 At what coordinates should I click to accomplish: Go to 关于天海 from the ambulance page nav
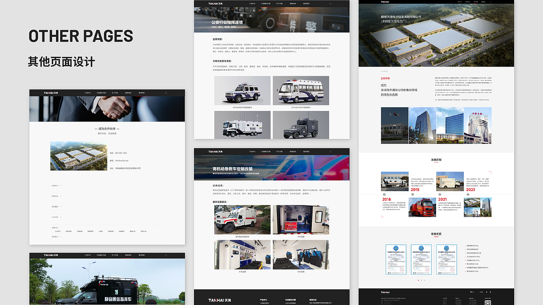tap(279, 151)
